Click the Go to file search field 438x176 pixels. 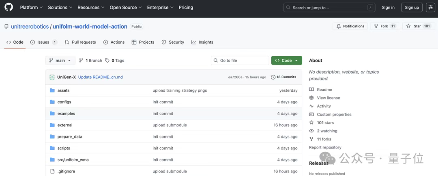coord(240,61)
